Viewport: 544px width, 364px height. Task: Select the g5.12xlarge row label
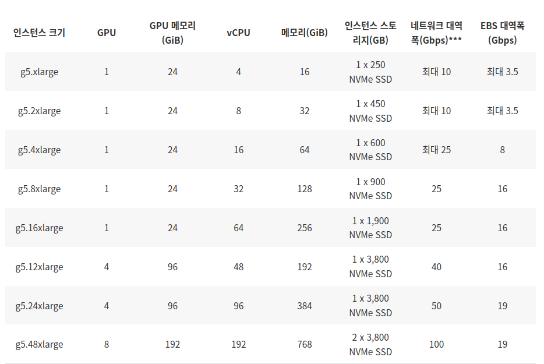click(x=39, y=267)
